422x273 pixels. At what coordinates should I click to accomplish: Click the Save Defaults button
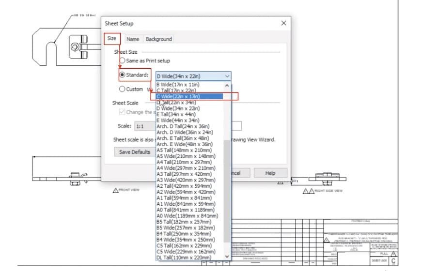pos(135,152)
